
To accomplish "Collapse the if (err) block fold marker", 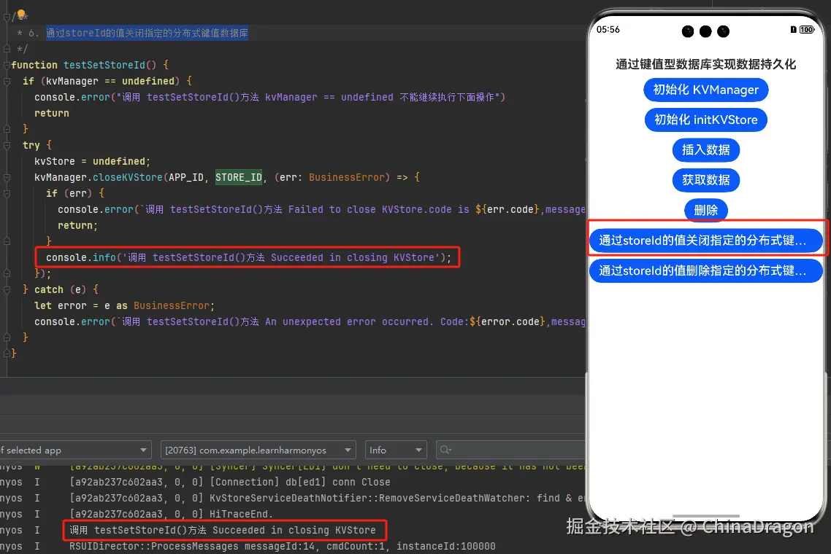I will [7, 194].
